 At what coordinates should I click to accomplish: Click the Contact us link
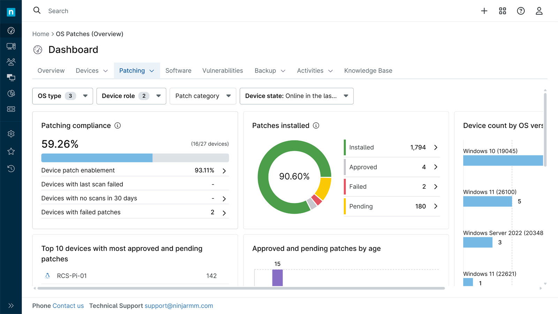pos(68,306)
